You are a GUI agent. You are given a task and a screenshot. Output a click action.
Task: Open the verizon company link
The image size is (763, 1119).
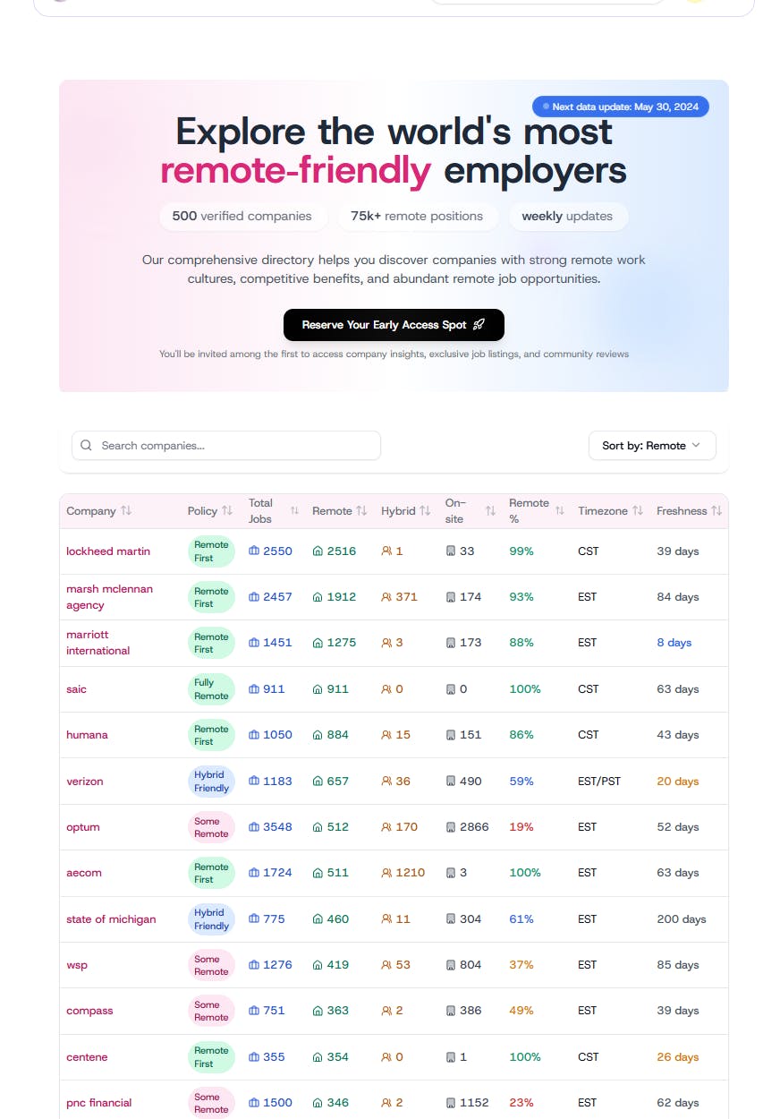pyautogui.click(x=85, y=782)
